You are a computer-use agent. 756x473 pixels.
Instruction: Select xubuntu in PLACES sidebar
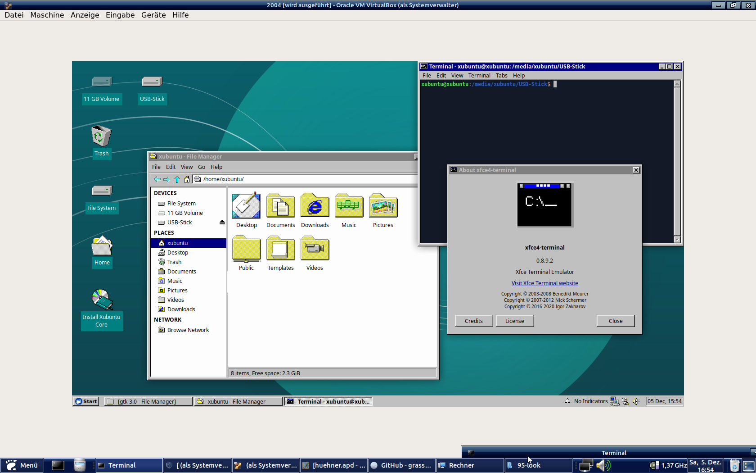(189, 243)
